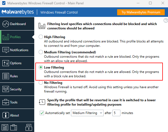This screenshot has width=168, height=132.
Task: Click Try Malwarebytes Premium button
Action: [141, 12]
